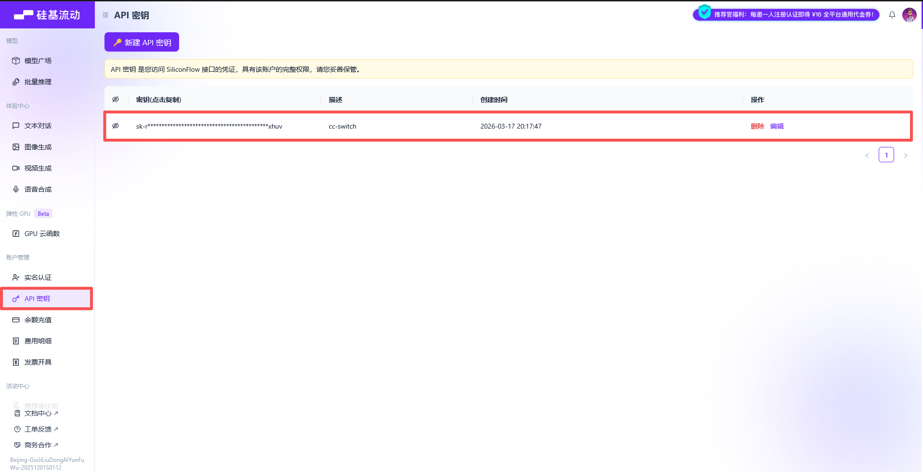
Task: Click the 操作 column header
Action: (x=757, y=100)
